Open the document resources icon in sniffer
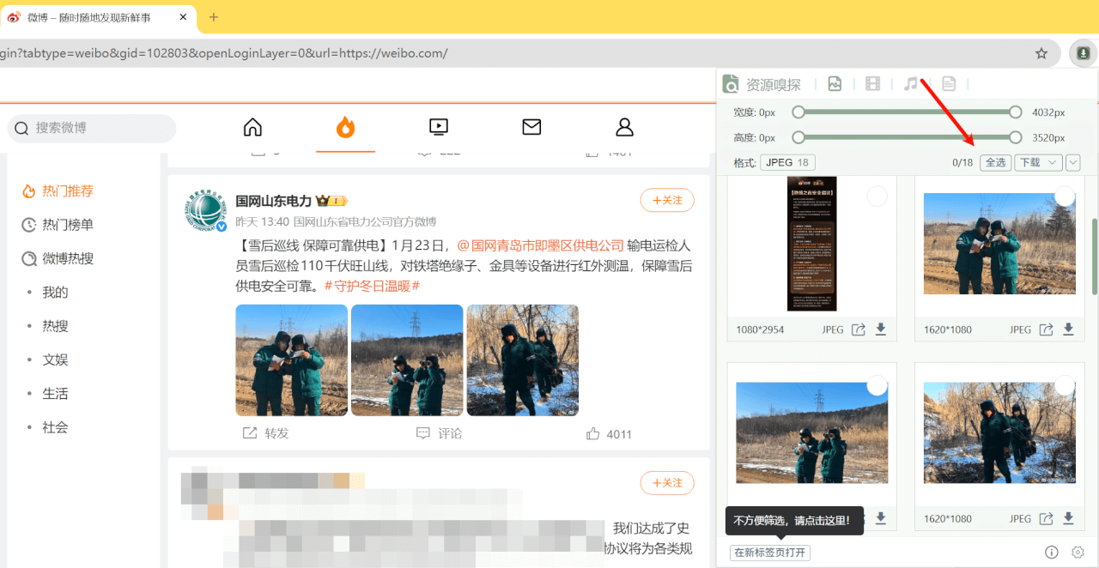The height and width of the screenshot is (568, 1099). [949, 84]
